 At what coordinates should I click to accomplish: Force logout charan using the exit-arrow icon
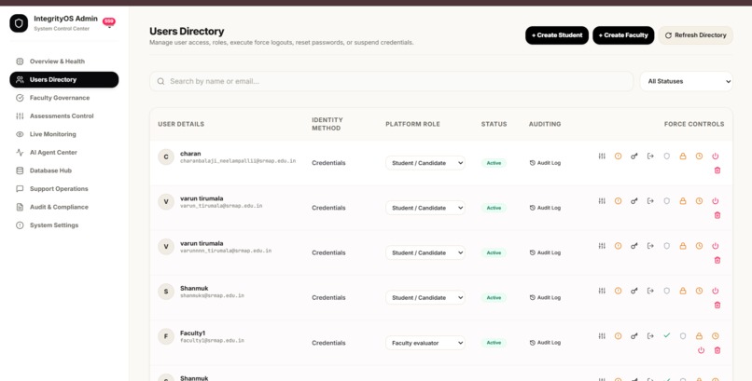[x=650, y=156]
